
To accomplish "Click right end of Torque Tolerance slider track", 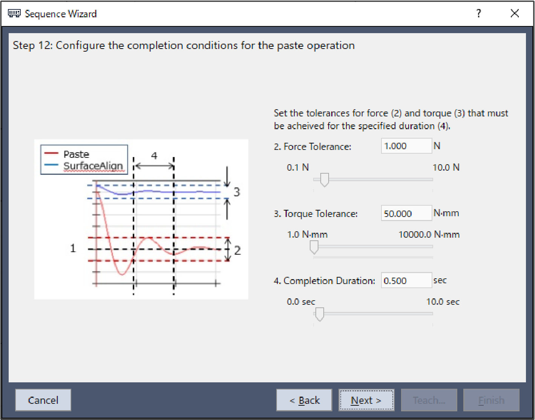I will coord(430,247).
